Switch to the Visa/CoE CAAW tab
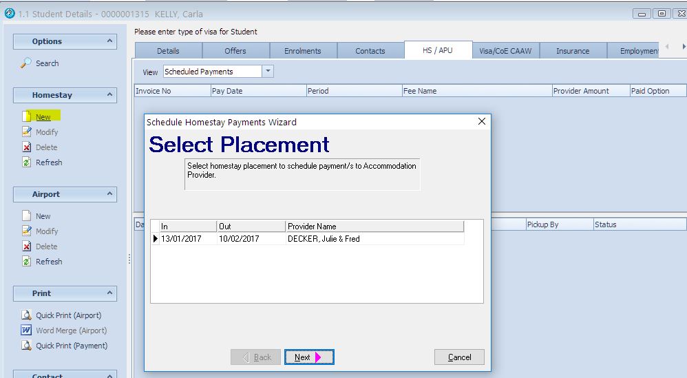Image resolution: width=687 pixels, height=378 pixels. click(506, 51)
